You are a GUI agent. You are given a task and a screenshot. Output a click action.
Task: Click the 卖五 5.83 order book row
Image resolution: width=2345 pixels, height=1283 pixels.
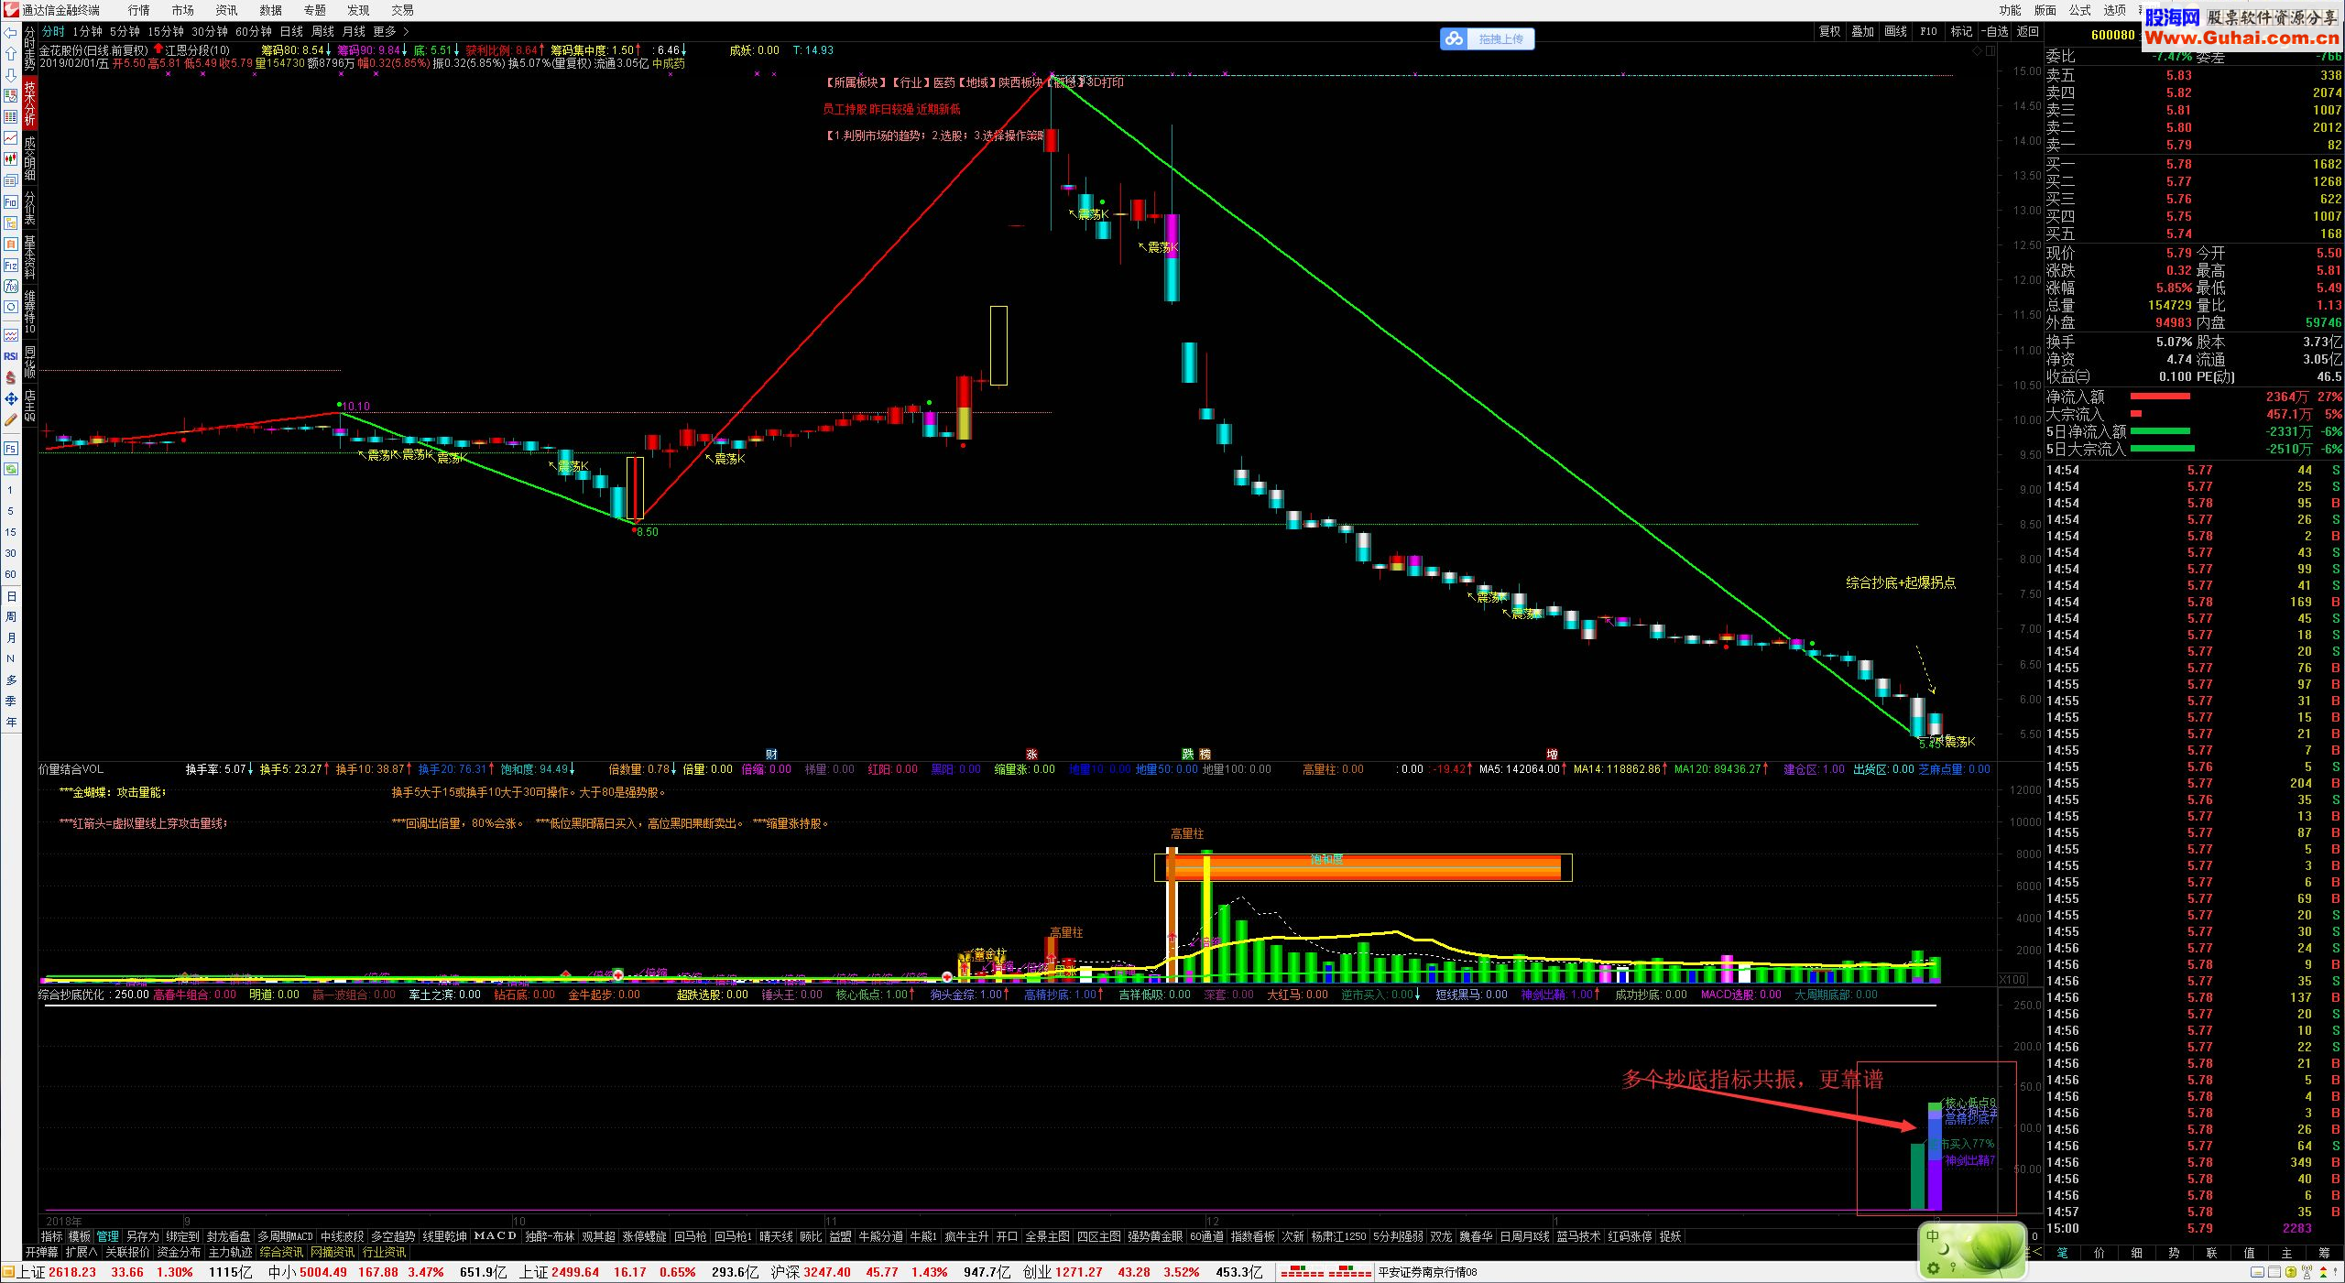(2194, 75)
